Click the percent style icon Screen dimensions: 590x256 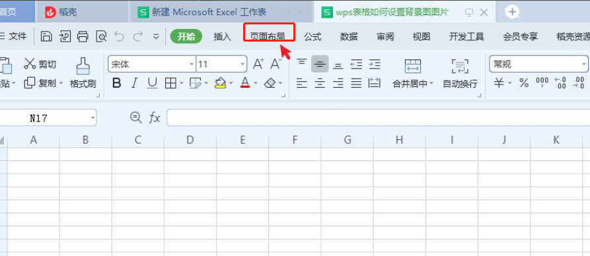pos(524,83)
